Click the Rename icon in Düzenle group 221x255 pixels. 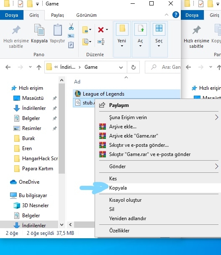(x=101, y=42)
